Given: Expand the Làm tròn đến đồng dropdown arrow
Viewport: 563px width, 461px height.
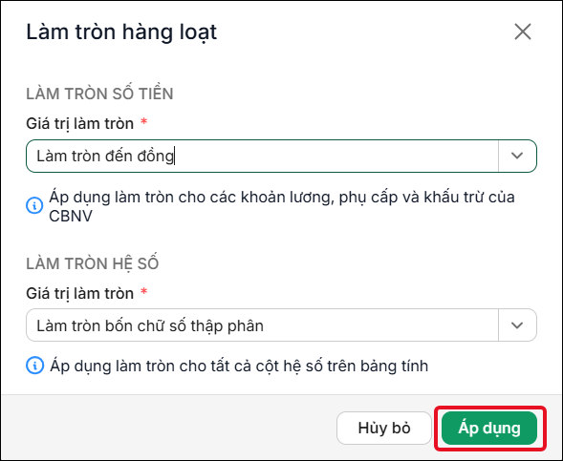Looking at the screenshot, I should click(x=517, y=156).
